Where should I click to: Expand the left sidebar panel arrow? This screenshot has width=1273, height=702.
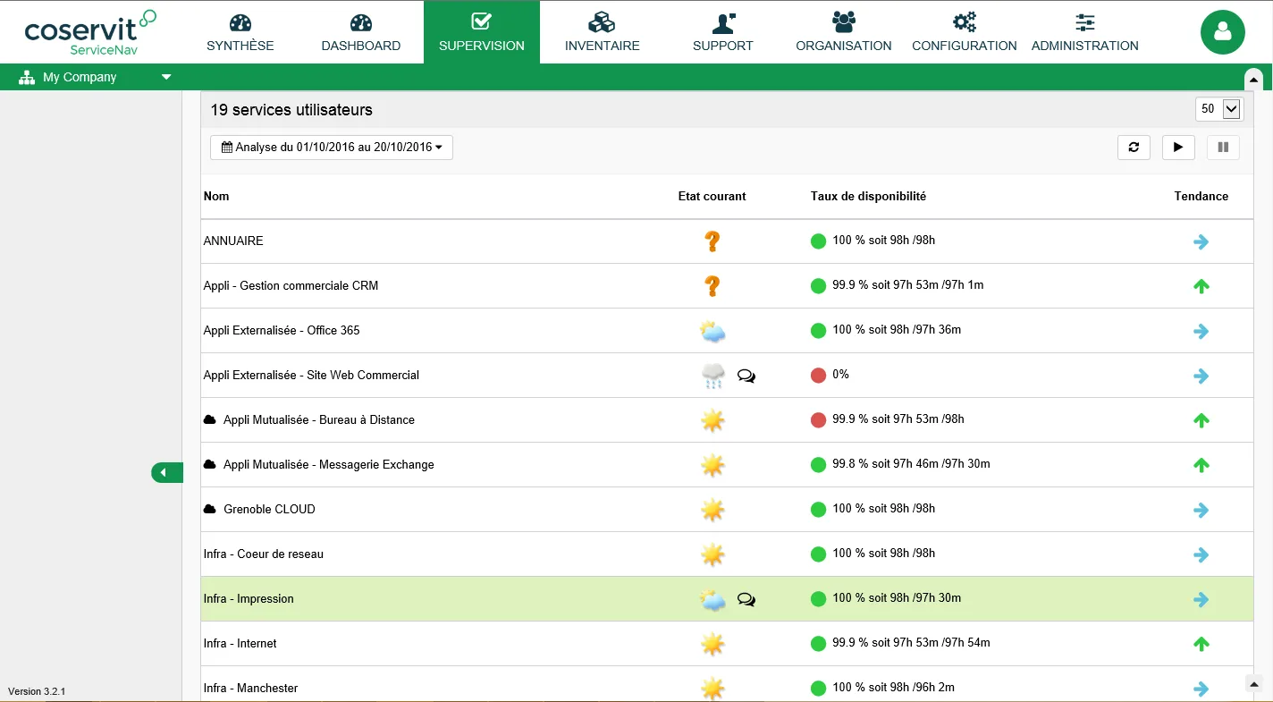click(166, 472)
